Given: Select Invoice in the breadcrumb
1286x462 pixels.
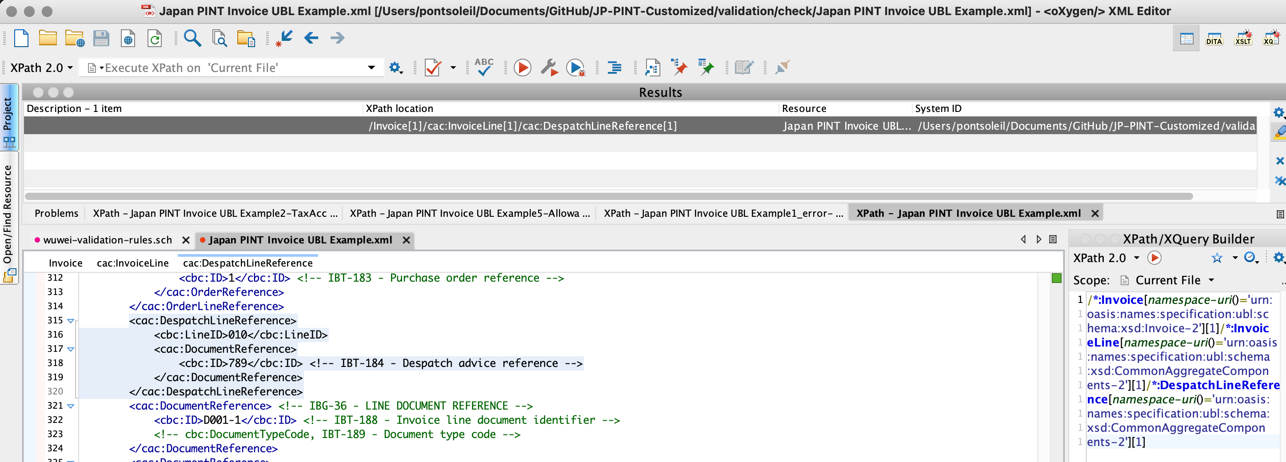Looking at the screenshot, I should (x=65, y=263).
